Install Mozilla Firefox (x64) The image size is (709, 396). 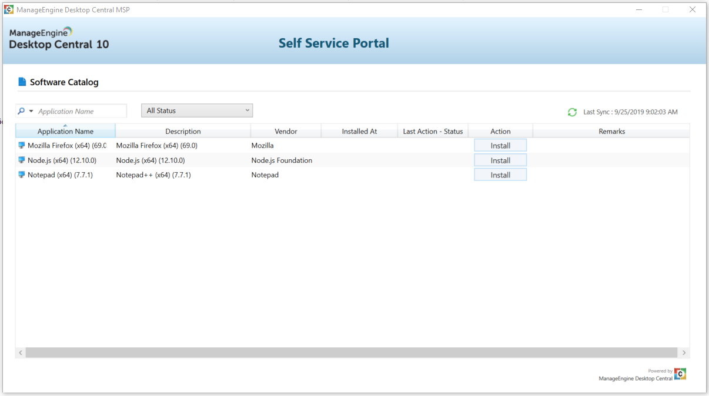point(500,145)
